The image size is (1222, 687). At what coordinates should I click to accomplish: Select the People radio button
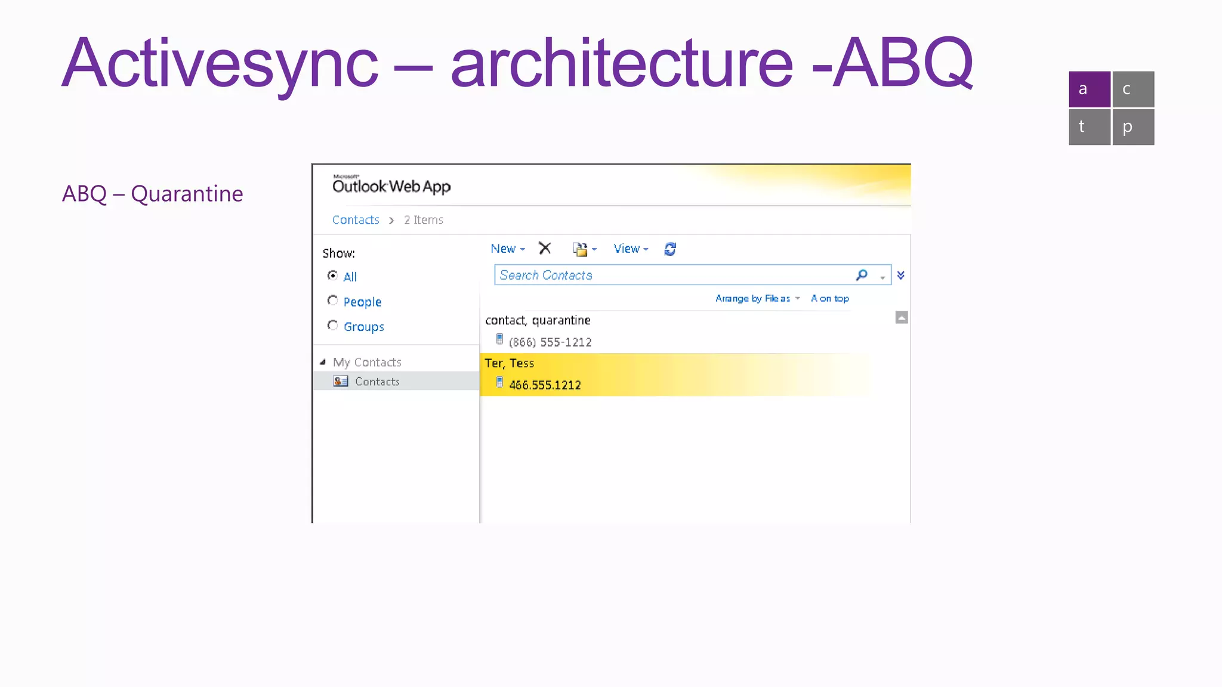(x=332, y=301)
